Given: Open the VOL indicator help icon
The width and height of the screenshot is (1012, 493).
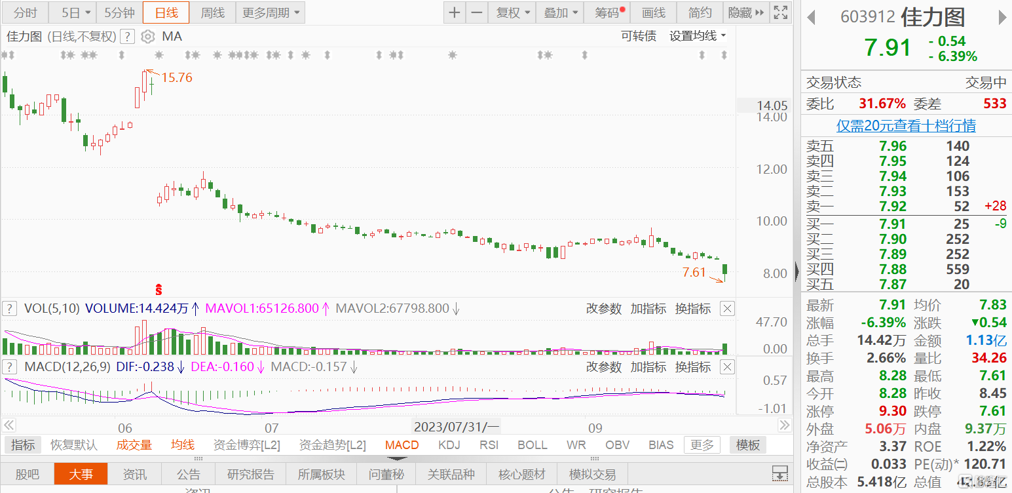Looking at the screenshot, I should pyautogui.click(x=10, y=308).
